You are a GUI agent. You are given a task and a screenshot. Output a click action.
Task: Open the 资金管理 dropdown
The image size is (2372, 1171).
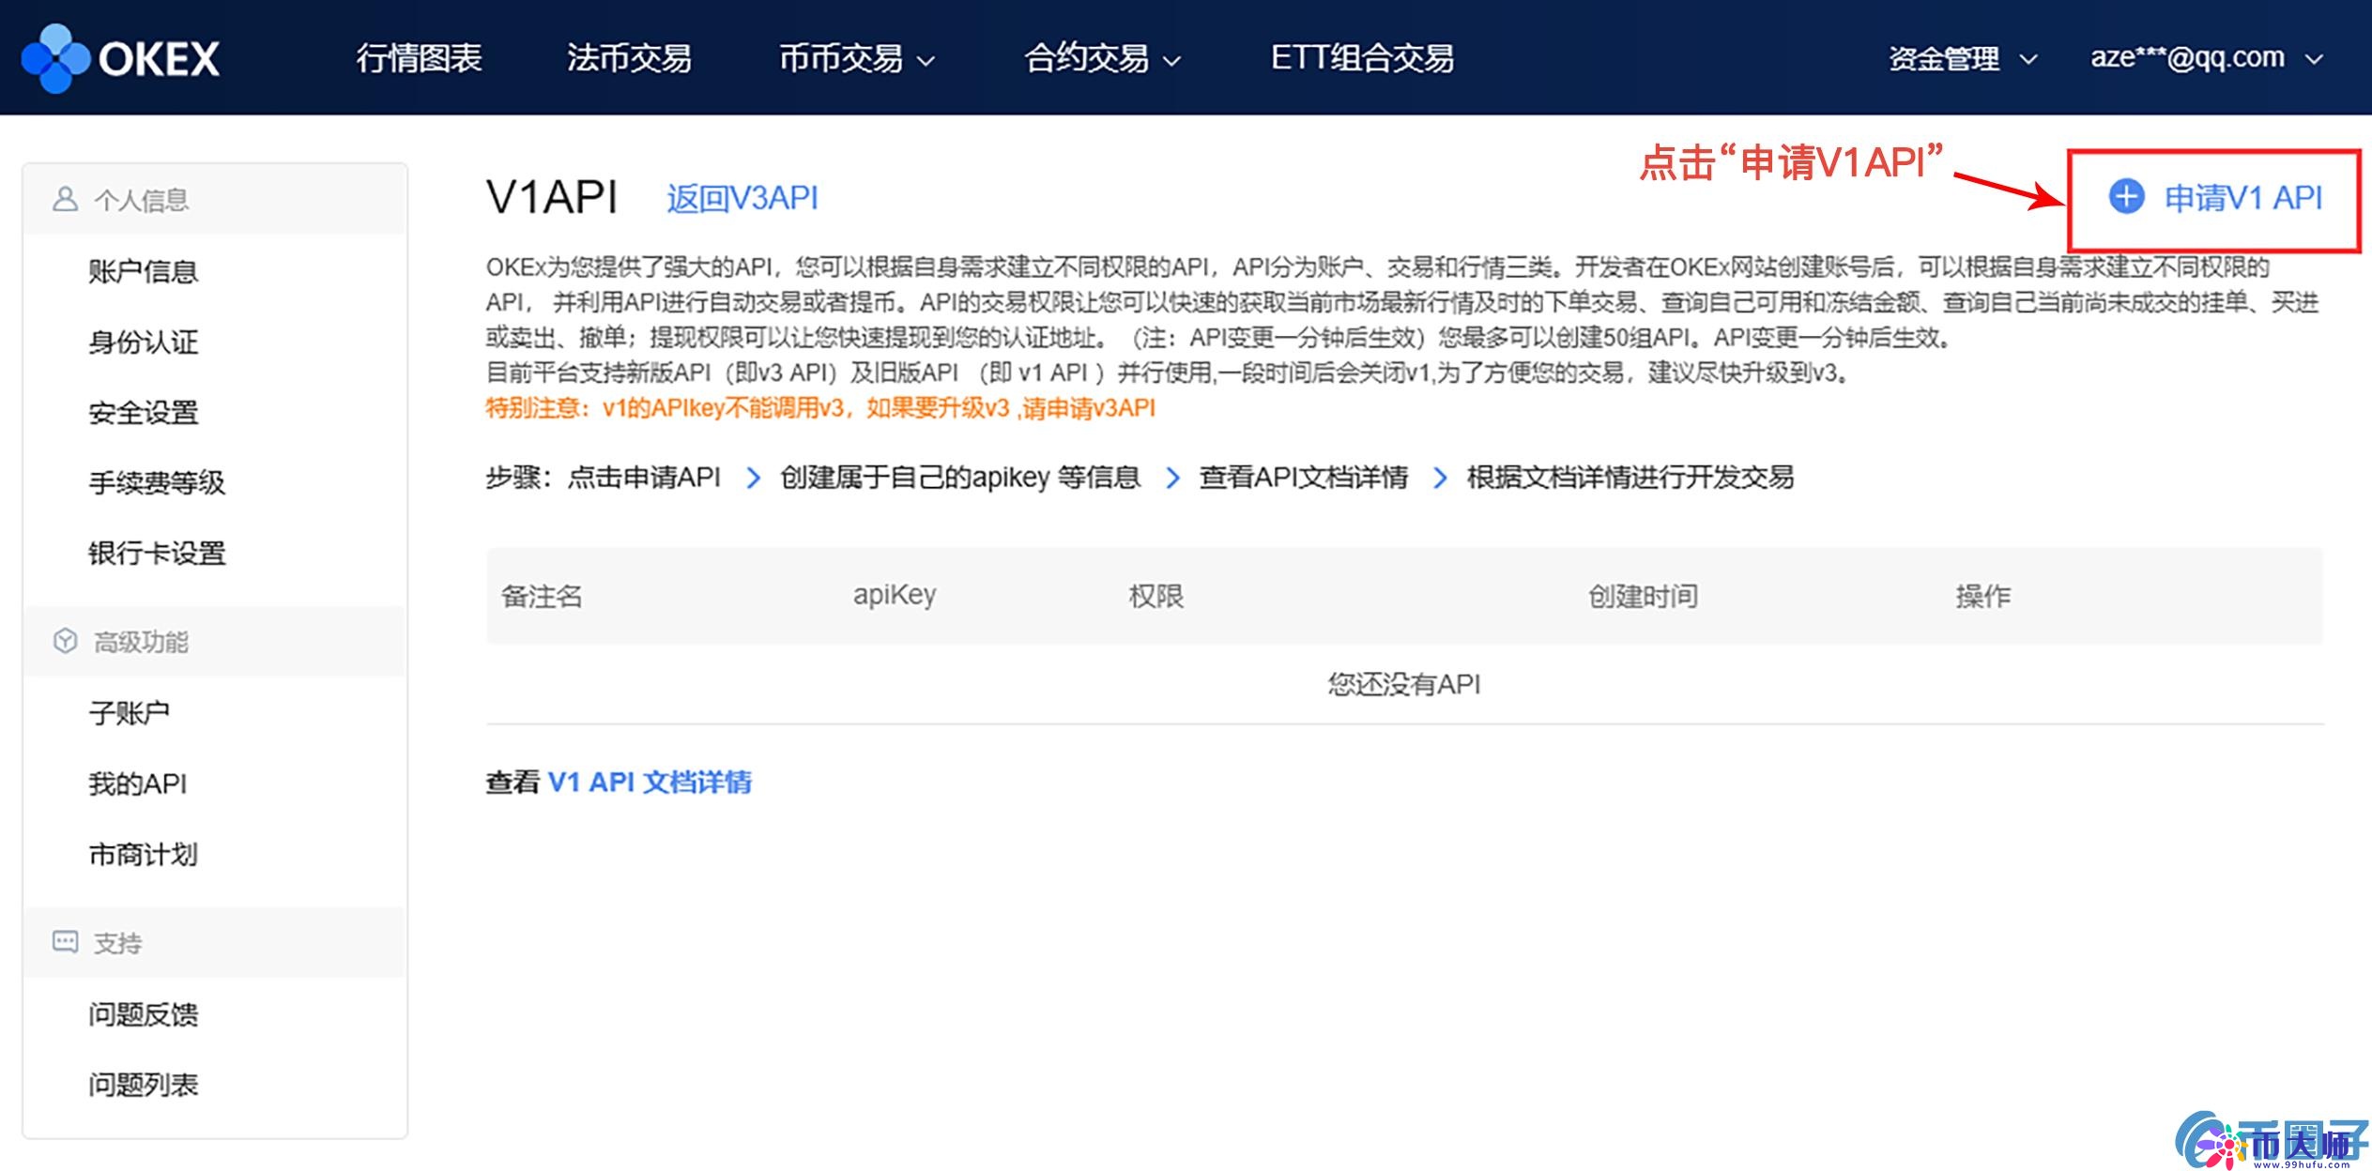[x=1962, y=59]
